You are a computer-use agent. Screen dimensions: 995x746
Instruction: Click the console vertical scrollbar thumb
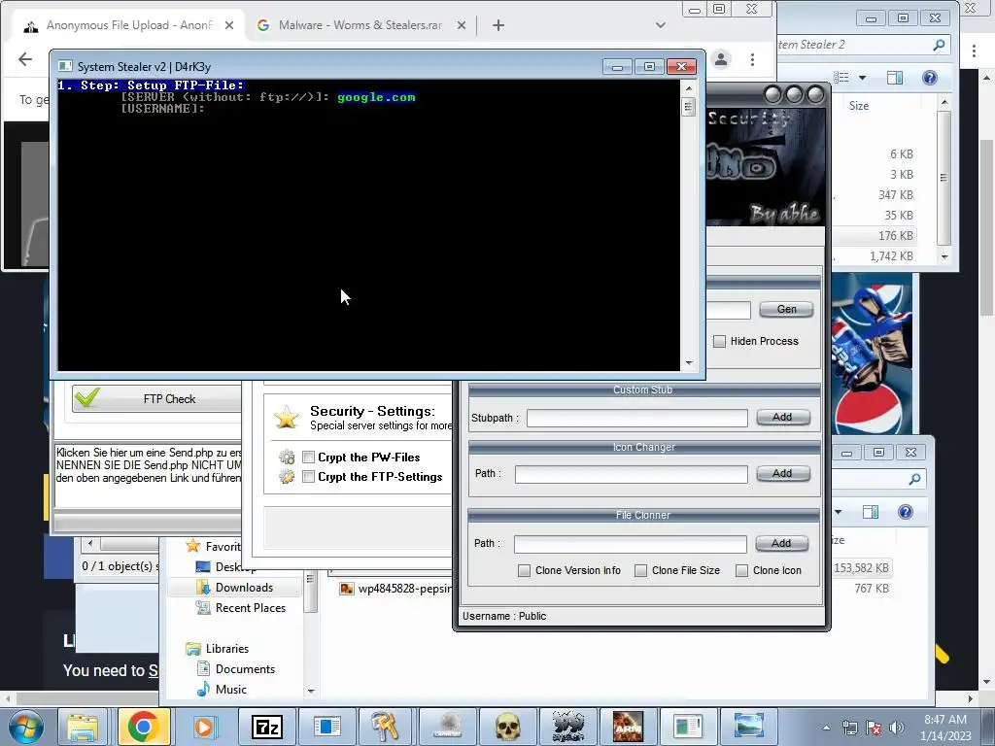pos(689,106)
